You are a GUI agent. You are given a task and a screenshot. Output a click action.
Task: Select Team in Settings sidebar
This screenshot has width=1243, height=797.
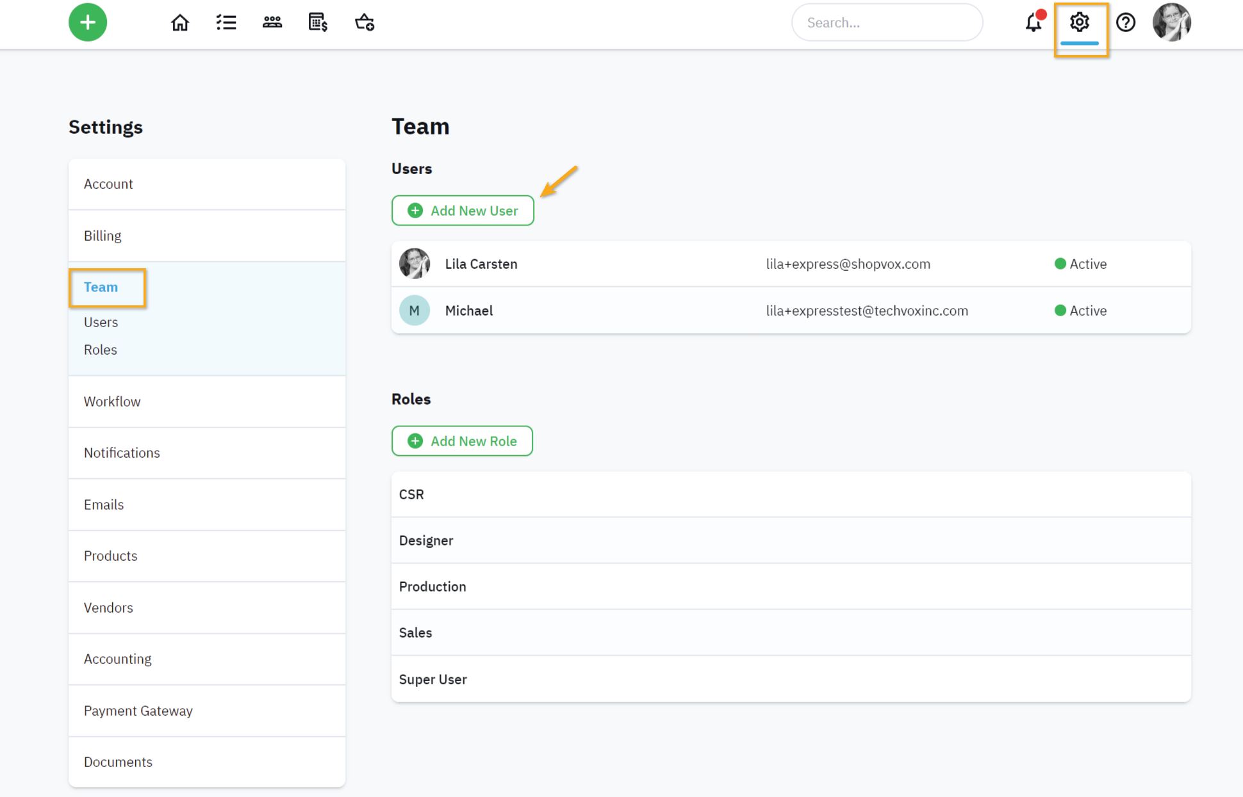pos(101,287)
